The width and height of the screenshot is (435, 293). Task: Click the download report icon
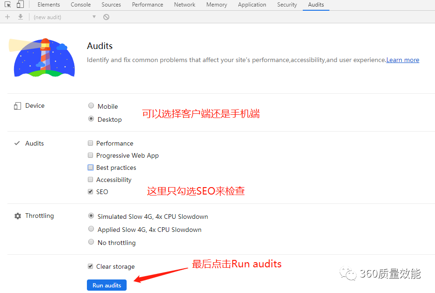click(20, 17)
